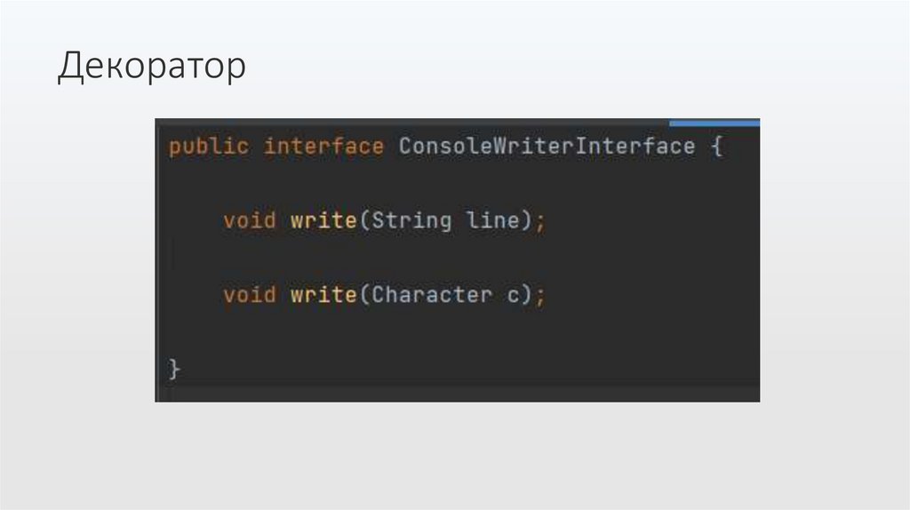Screen dimensions: 910x510
Task: Click the "public" keyword in the code
Action: (209, 147)
